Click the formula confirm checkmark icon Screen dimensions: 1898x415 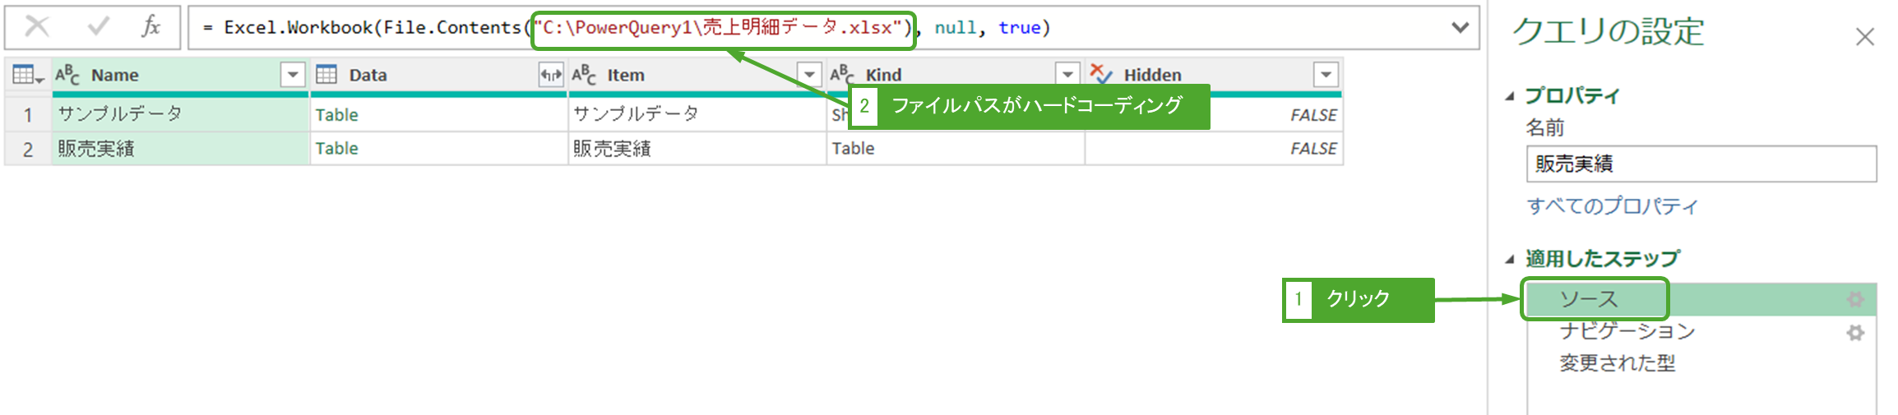tap(98, 27)
